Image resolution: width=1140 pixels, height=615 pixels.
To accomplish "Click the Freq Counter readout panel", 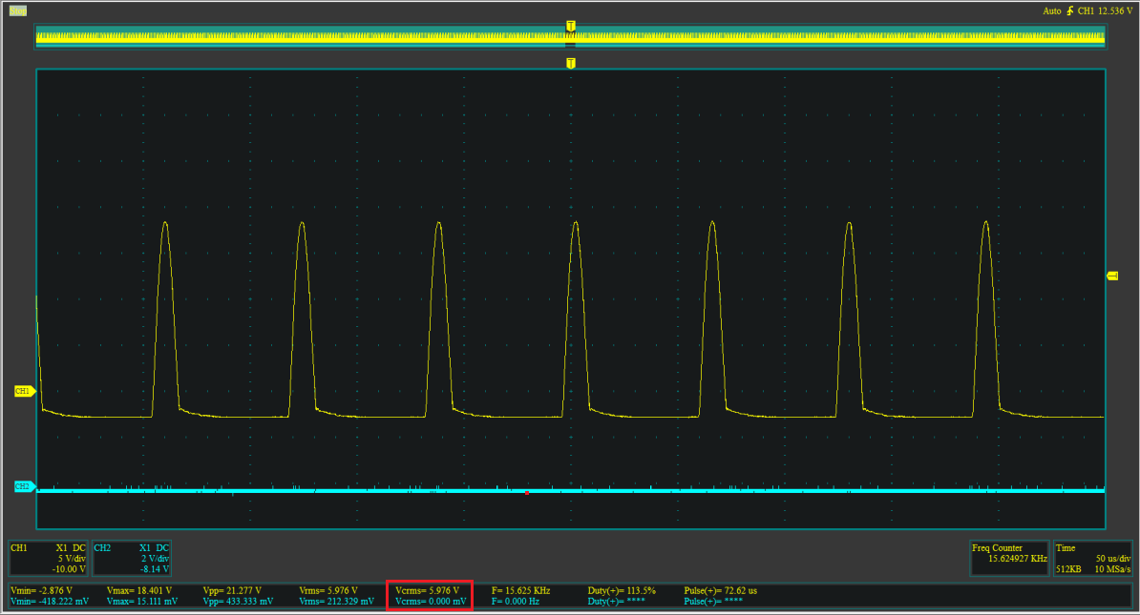I will click(1009, 554).
